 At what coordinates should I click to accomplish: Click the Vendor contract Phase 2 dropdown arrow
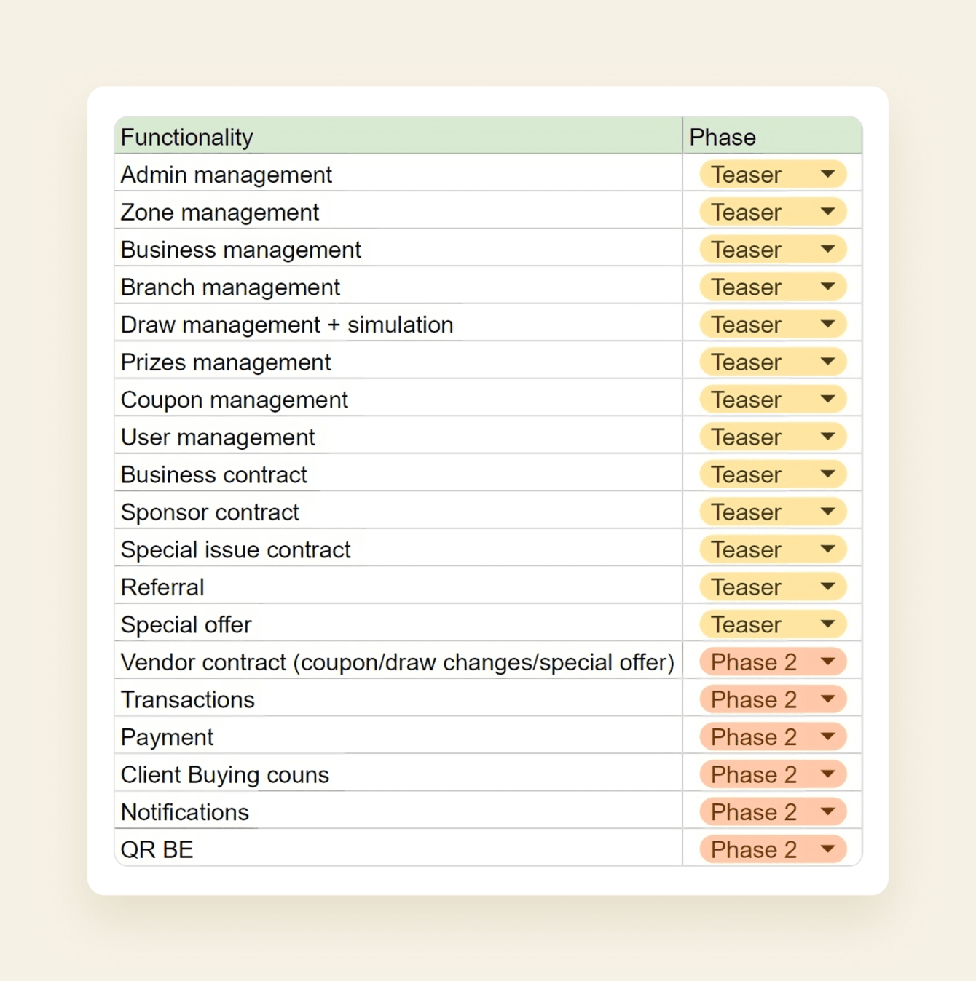point(827,662)
